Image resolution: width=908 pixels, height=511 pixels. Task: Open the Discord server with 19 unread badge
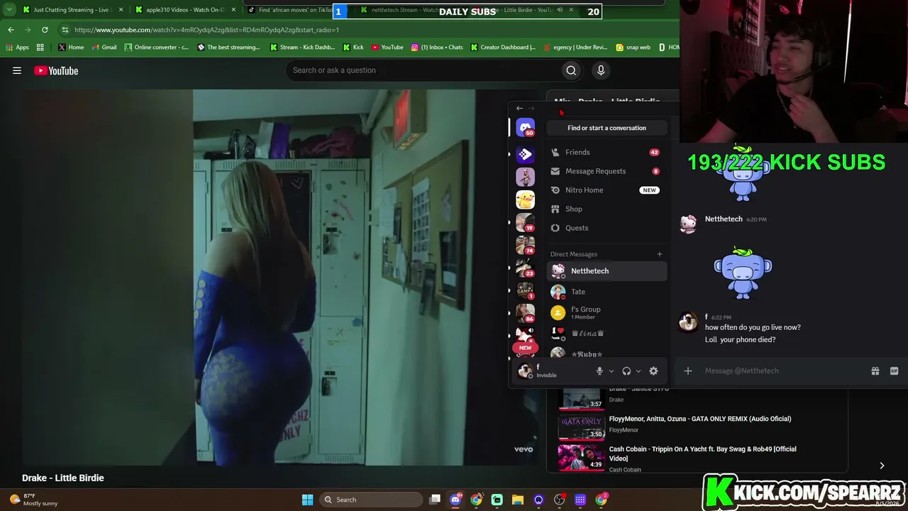coord(525,223)
